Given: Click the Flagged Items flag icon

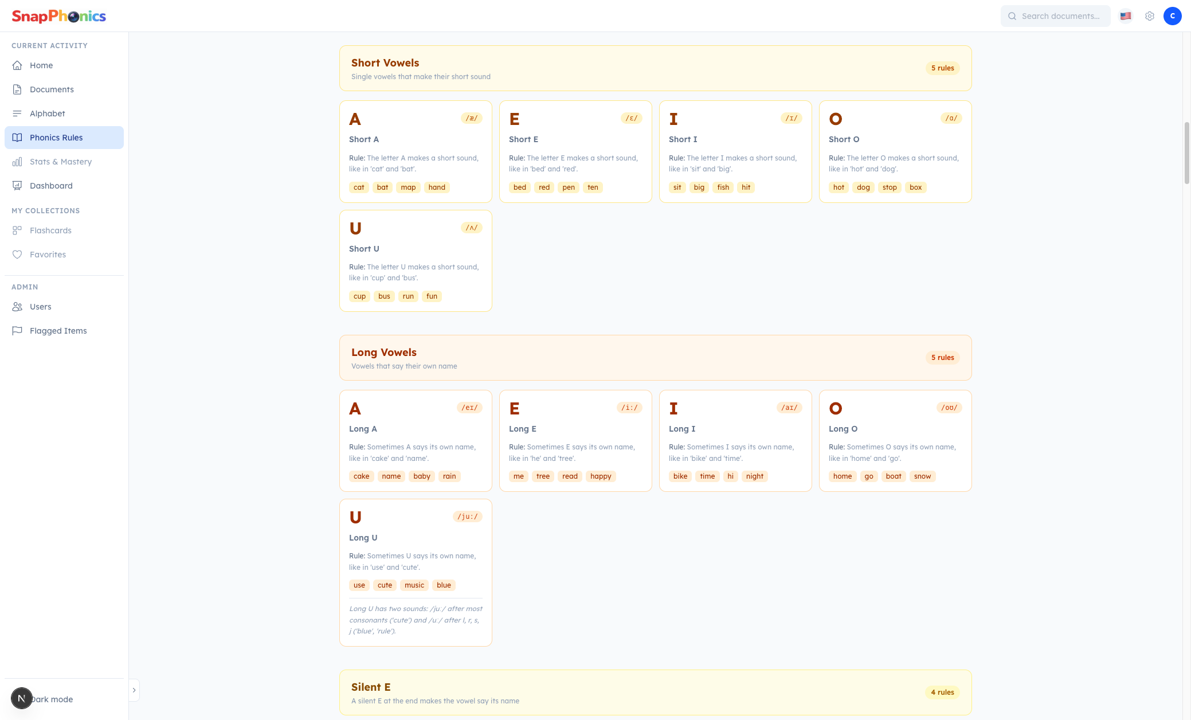Looking at the screenshot, I should coord(17,331).
